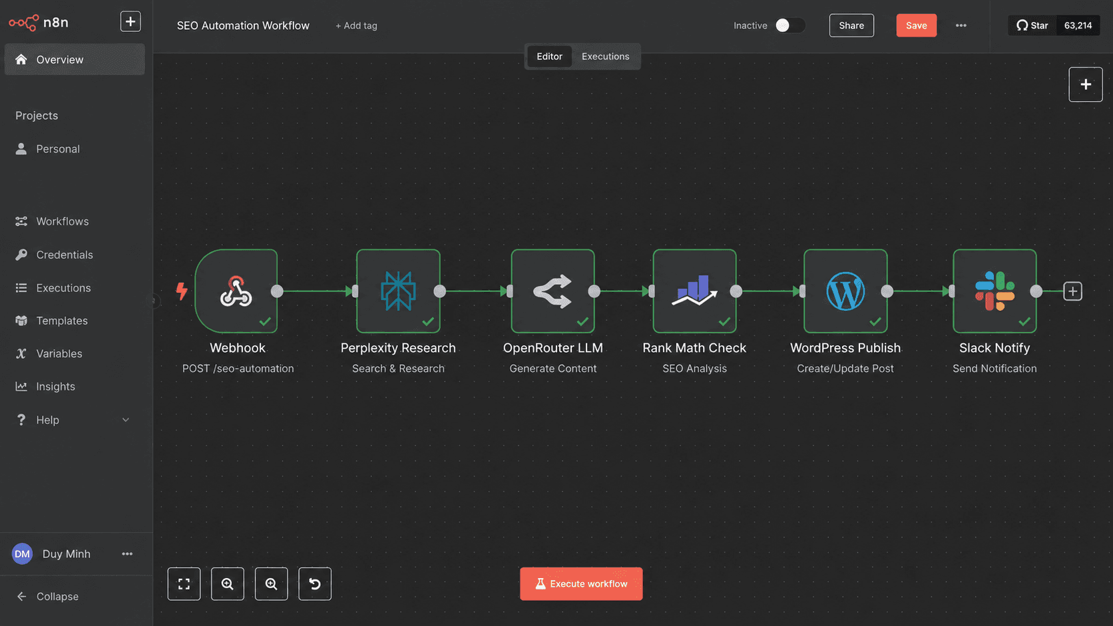Click the Slack Notify output connector

1036,291
